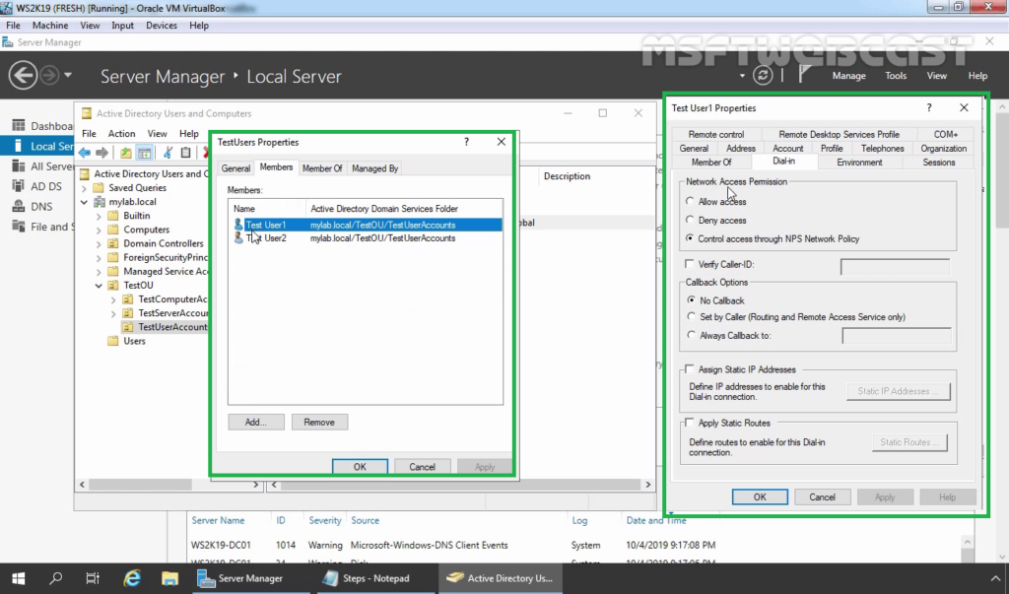The width and height of the screenshot is (1009, 594).
Task: Click the help question mark in Test User1 Properties
Action: (x=928, y=107)
